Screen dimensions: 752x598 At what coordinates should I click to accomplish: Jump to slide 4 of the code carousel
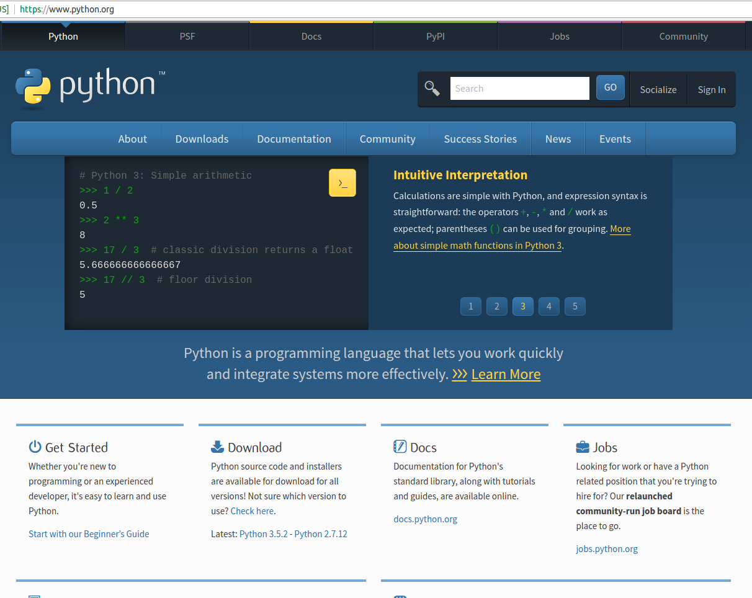point(549,306)
